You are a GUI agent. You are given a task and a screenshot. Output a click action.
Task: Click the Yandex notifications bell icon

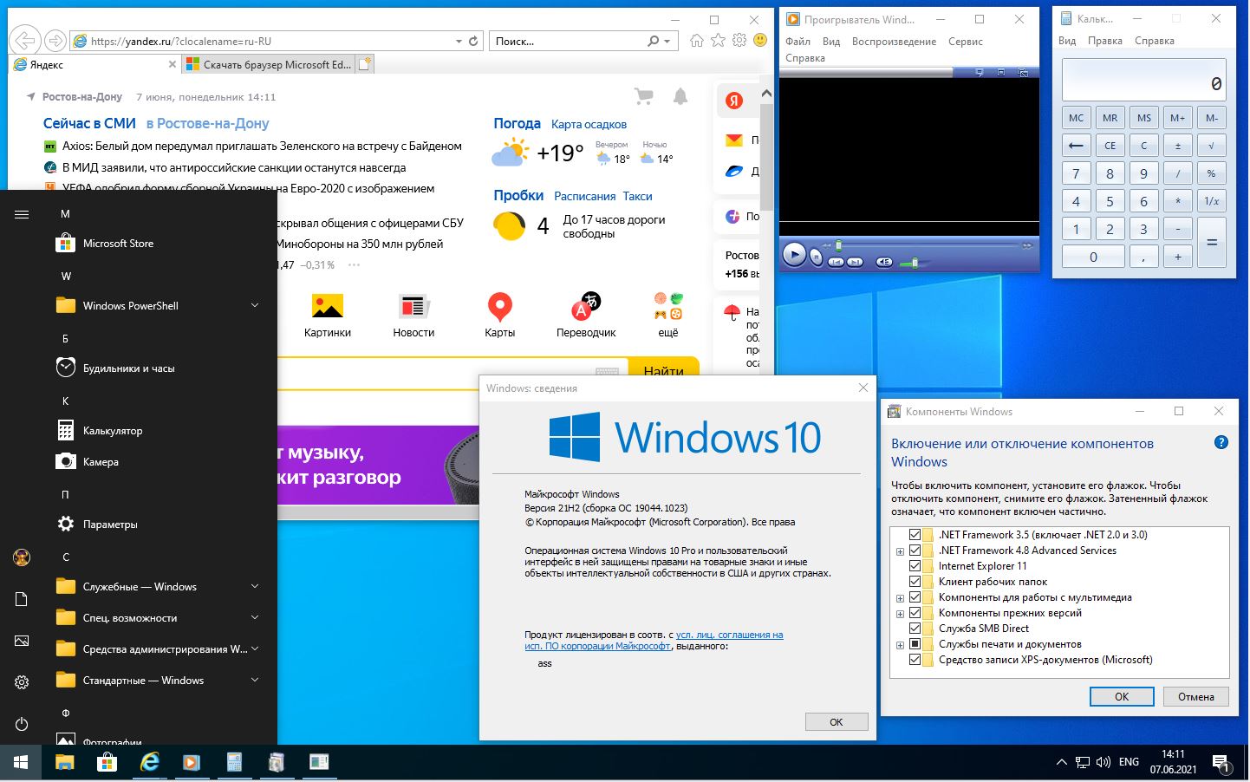pyautogui.click(x=680, y=96)
